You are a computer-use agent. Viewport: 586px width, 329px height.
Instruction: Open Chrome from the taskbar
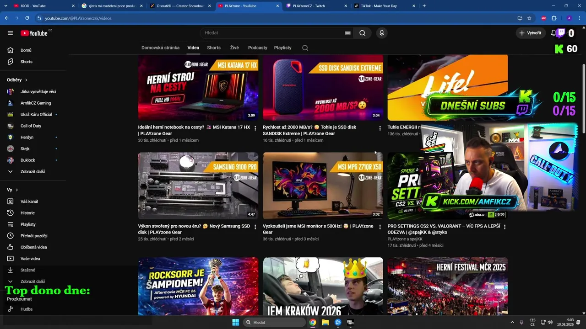[x=312, y=322]
